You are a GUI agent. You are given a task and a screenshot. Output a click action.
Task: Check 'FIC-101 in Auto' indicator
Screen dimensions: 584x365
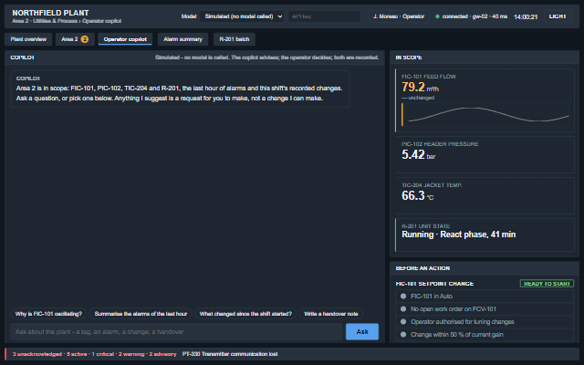485,297
